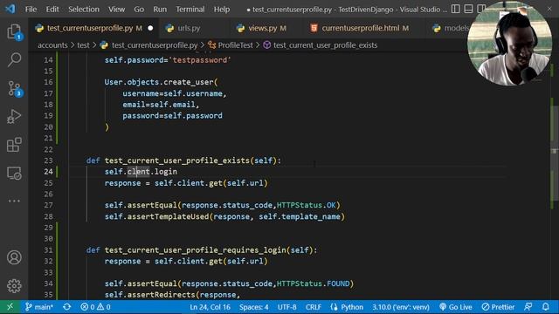
Task: Change file encoding UTF-8
Action: pos(286,307)
